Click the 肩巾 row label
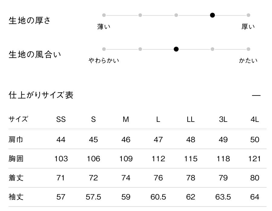Image resolution: width=272 pixels, height=211 pixels. click(x=16, y=139)
